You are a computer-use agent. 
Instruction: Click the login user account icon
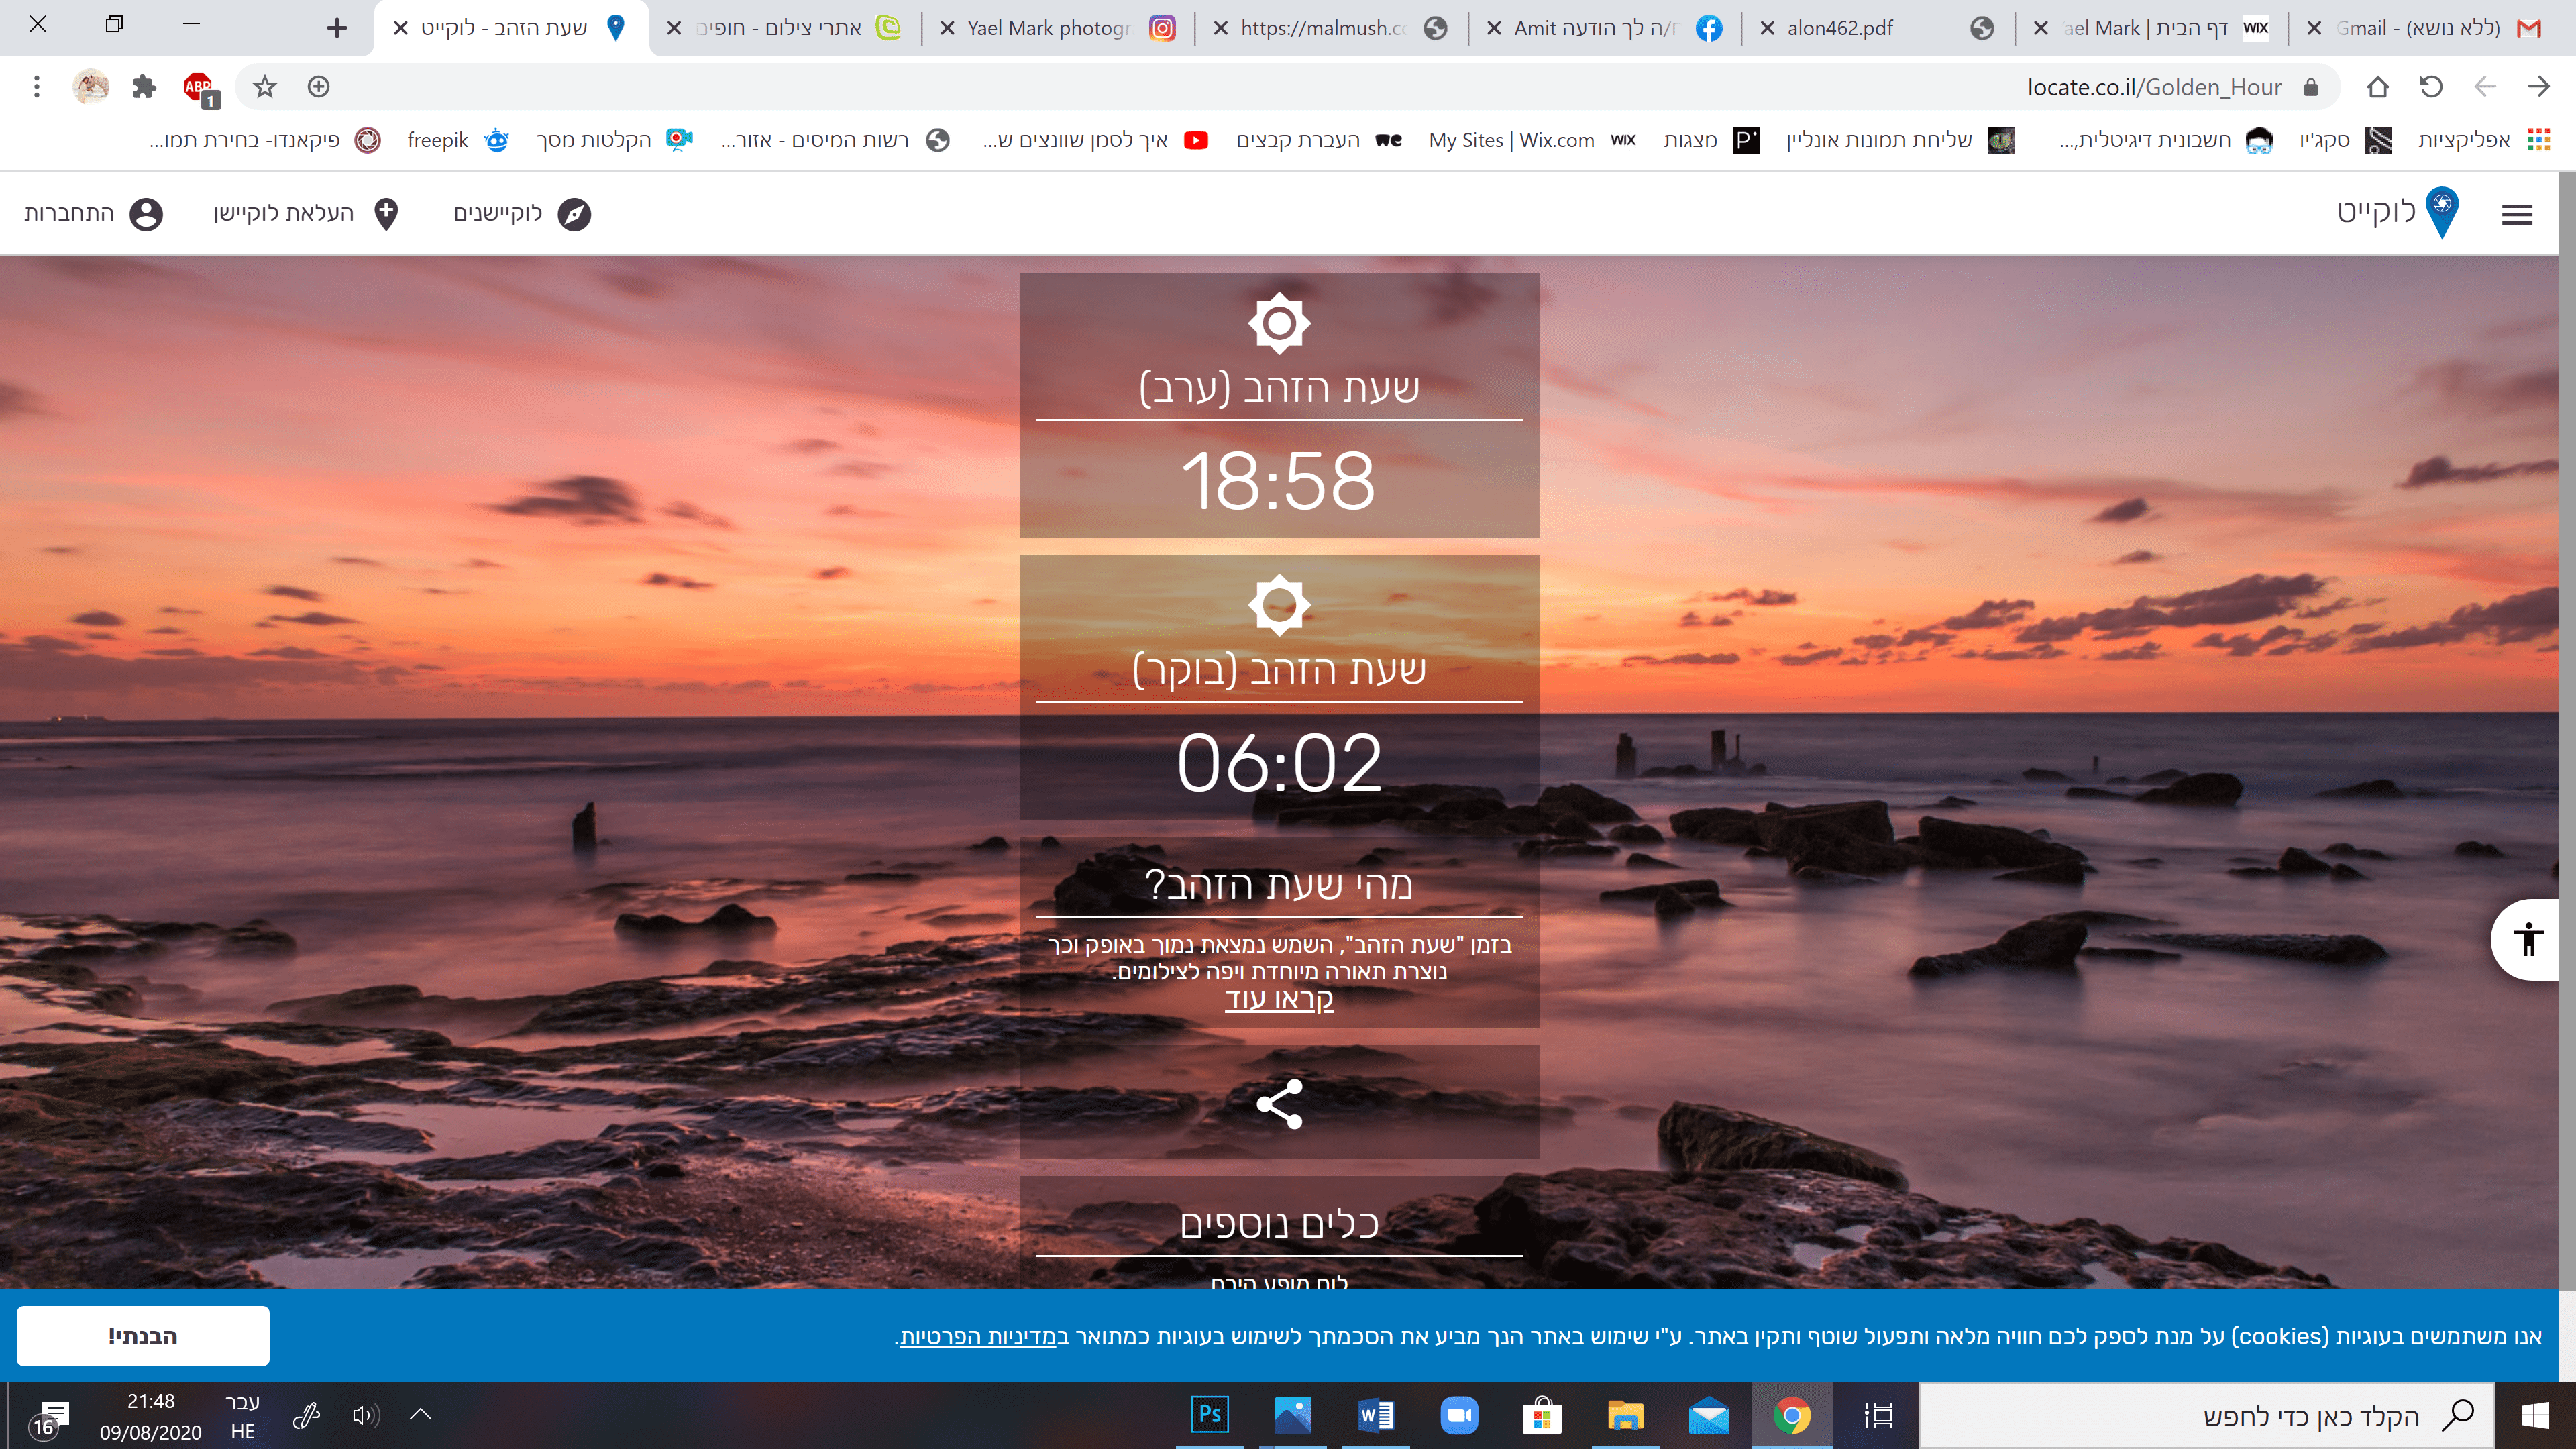coord(146,214)
